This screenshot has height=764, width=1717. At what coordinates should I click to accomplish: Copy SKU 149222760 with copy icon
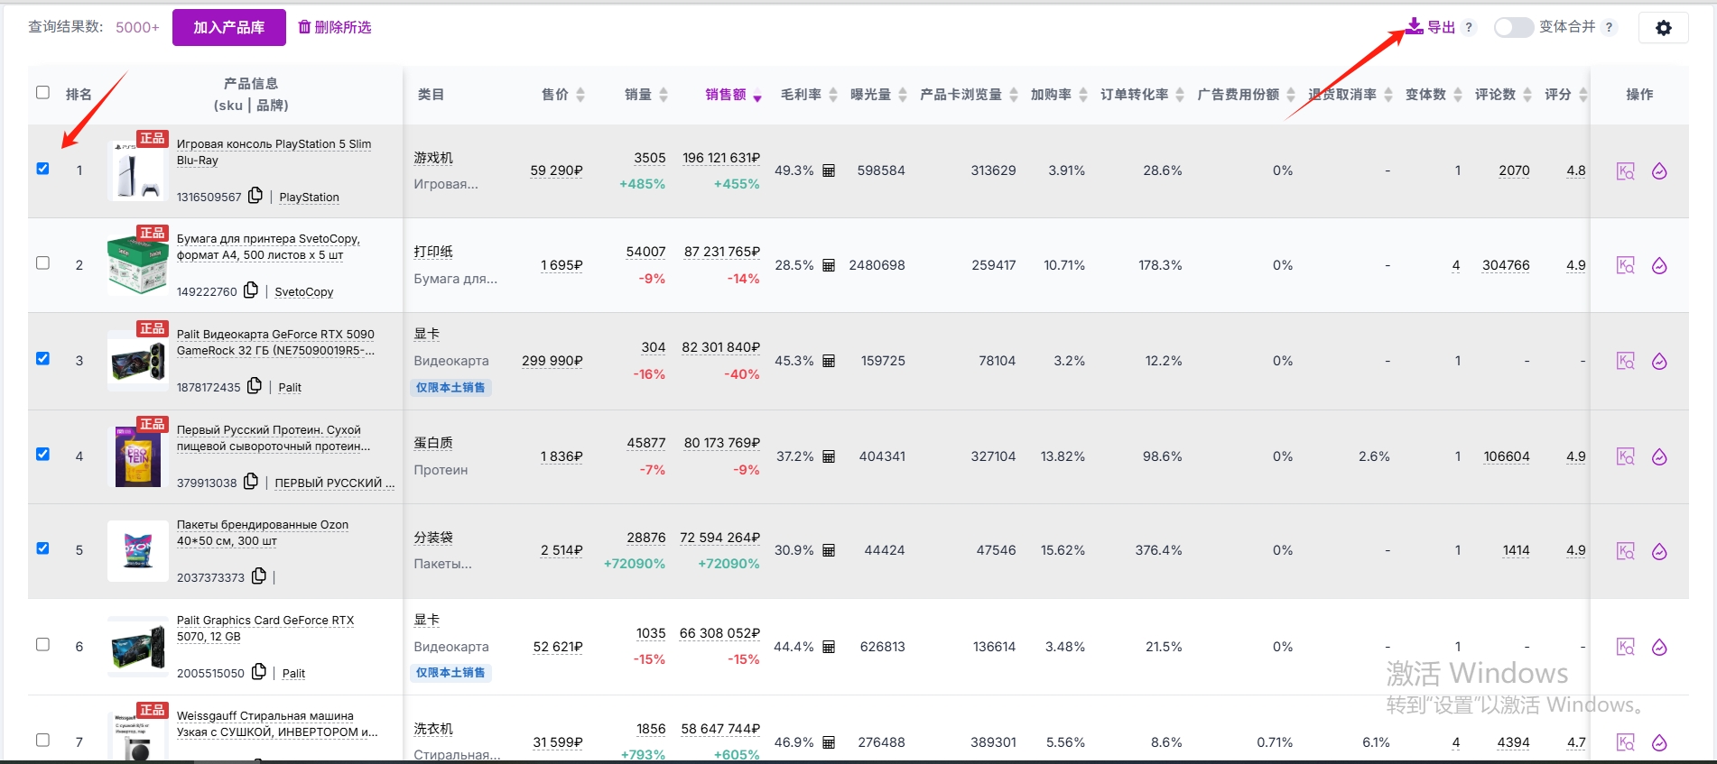point(251,290)
